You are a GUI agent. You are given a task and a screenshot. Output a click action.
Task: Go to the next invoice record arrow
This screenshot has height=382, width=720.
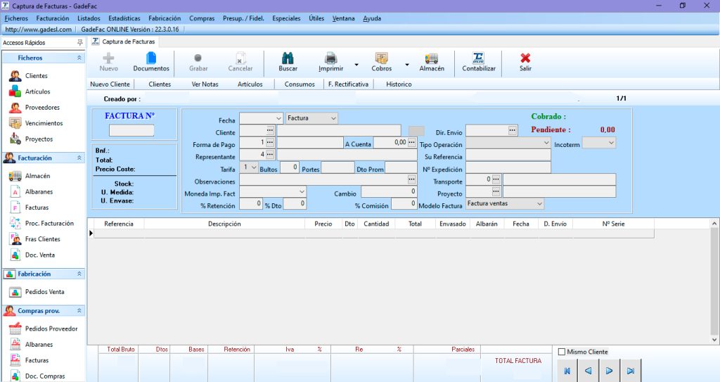coord(610,371)
